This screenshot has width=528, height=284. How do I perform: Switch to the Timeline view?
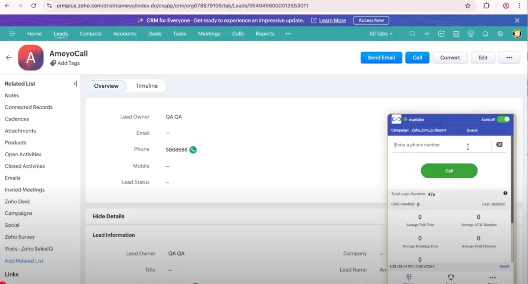pos(147,86)
